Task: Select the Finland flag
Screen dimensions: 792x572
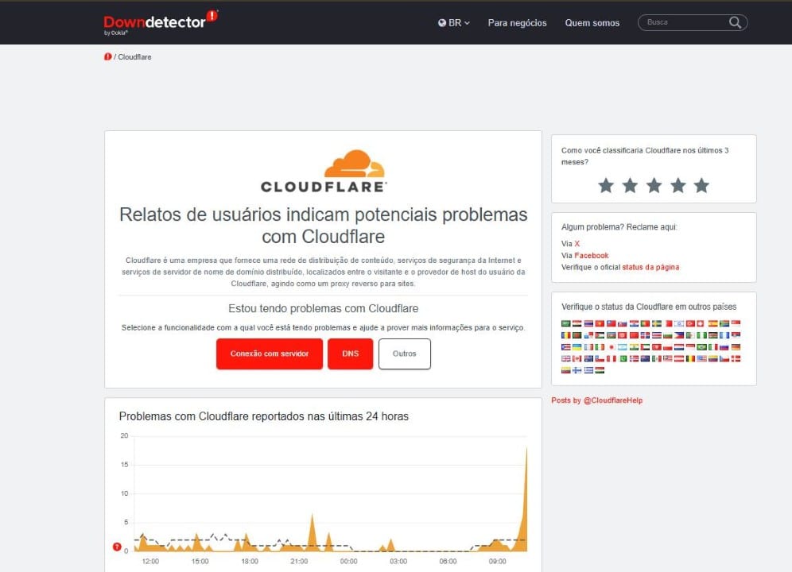Action: pyautogui.click(x=577, y=370)
